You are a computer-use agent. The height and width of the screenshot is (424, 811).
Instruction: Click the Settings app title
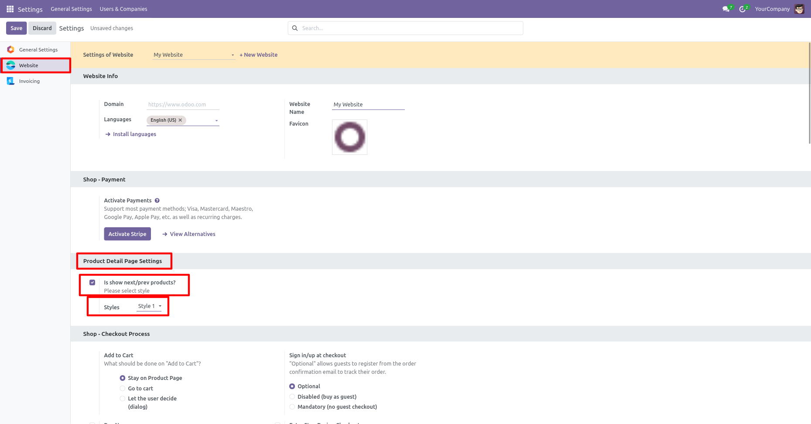click(x=30, y=9)
